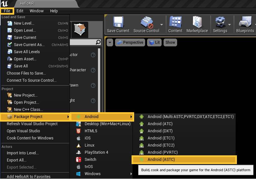Click the Settings gear toolbar icon
The height and width of the screenshot is (179, 256).
pos(220,22)
